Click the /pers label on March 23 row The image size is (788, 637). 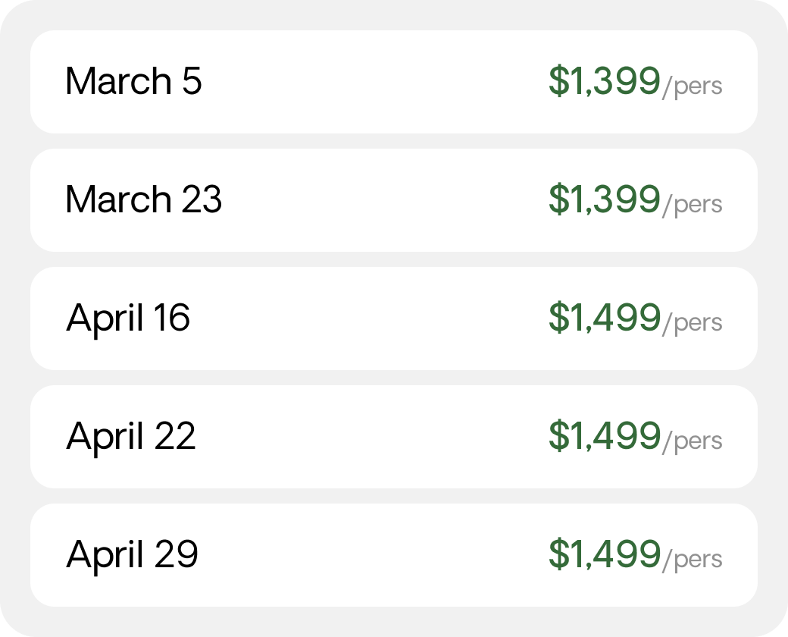click(x=693, y=206)
